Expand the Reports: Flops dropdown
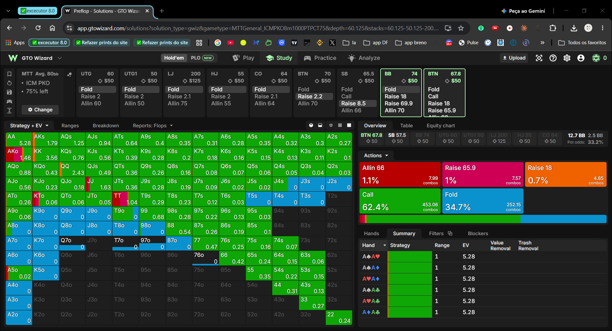The image size is (612, 331). pyautogui.click(x=153, y=126)
